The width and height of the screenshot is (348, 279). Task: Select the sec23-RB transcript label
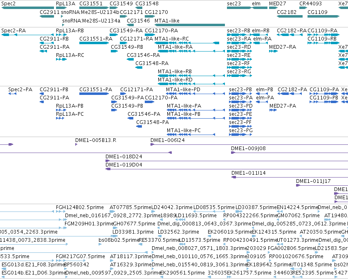[x=238, y=31]
